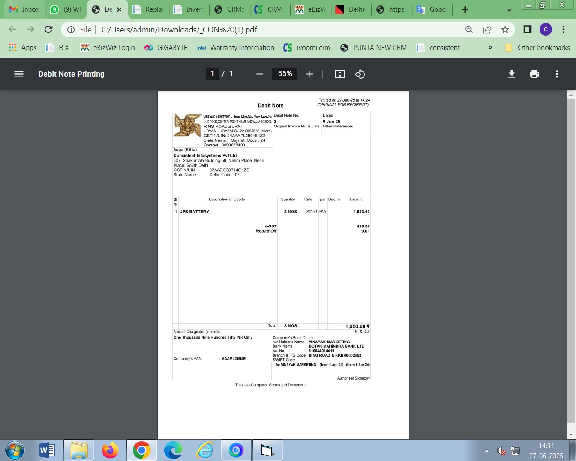Open the tab search dropdown arrow
This screenshot has height=461, width=576.
tap(509, 9)
